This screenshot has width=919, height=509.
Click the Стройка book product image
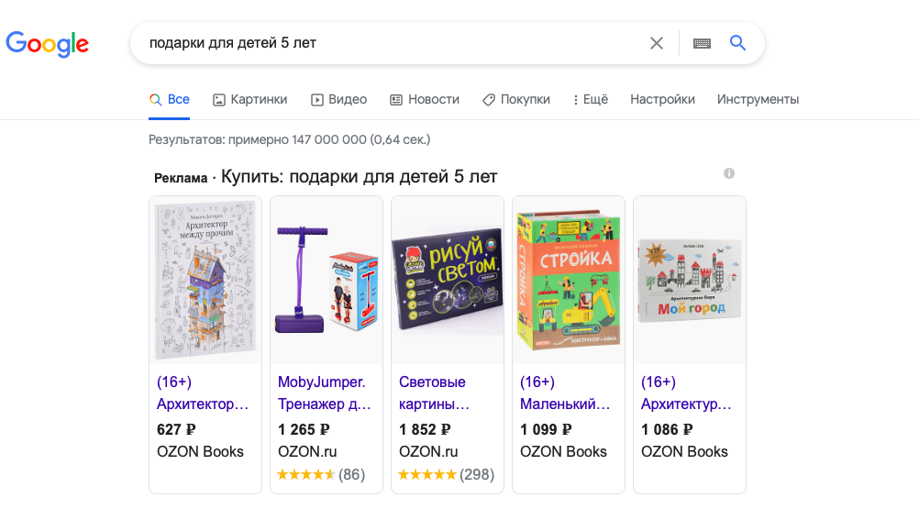pyautogui.click(x=569, y=280)
